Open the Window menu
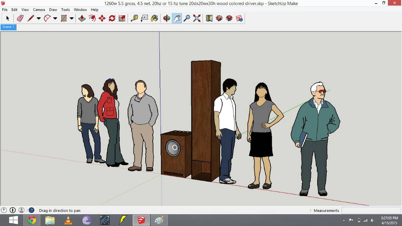Screen dimensions: 402x226 click(x=80, y=9)
